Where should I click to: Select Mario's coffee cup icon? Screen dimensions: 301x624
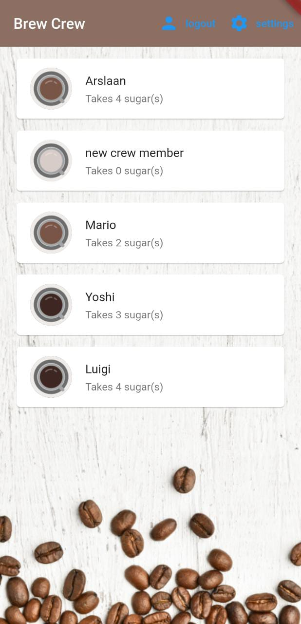(x=51, y=233)
